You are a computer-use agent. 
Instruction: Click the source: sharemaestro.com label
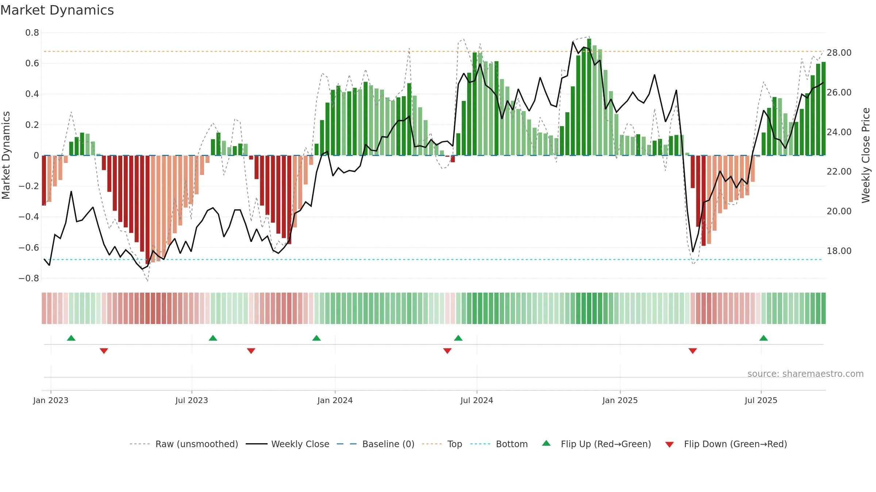[806, 374]
